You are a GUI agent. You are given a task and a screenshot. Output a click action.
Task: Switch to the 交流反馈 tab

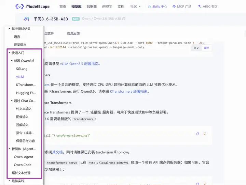73,33
